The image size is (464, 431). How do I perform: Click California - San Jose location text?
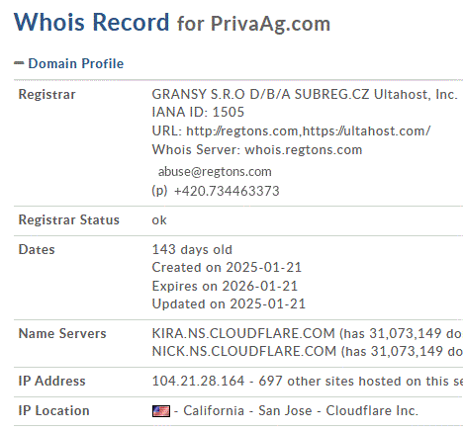pyautogui.click(x=247, y=411)
